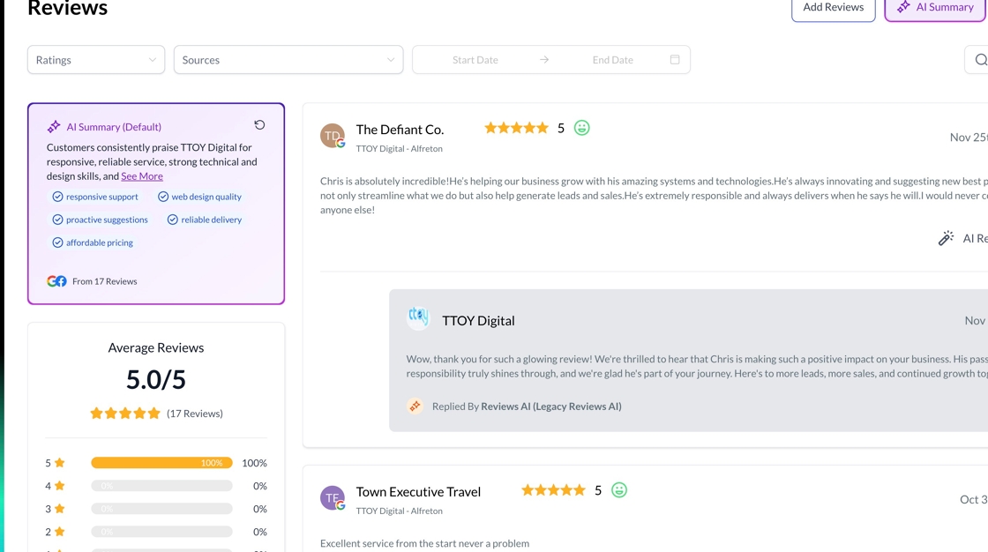This screenshot has height=552, width=988.
Task: Click the Add Reviews button
Action: coord(833,8)
